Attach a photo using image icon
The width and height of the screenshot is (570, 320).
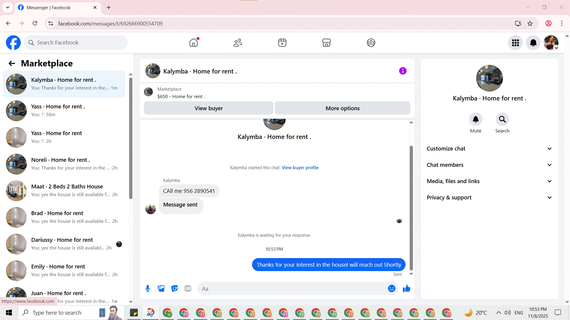click(161, 289)
